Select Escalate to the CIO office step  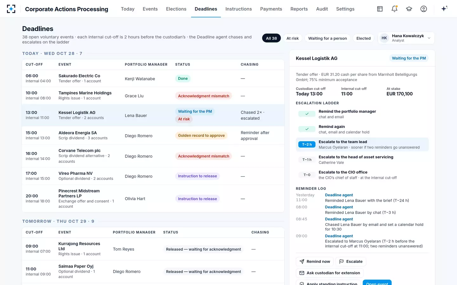coord(362,175)
